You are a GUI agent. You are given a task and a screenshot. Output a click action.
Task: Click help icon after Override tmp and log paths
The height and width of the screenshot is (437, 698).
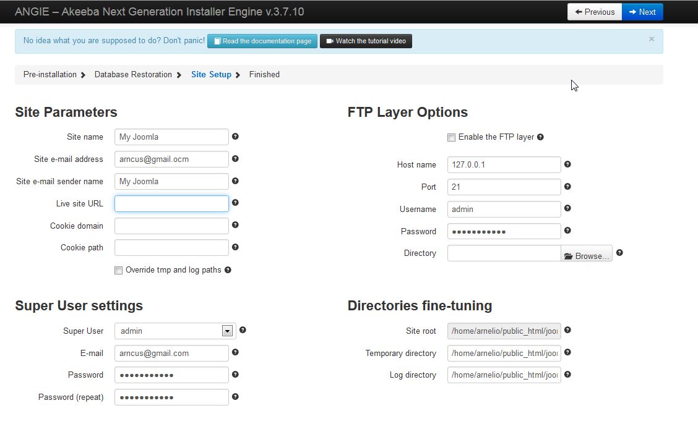(228, 270)
